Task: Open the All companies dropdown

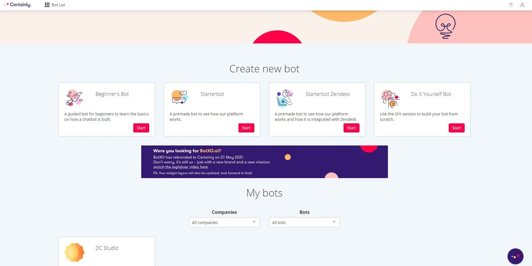Action: pos(224,222)
